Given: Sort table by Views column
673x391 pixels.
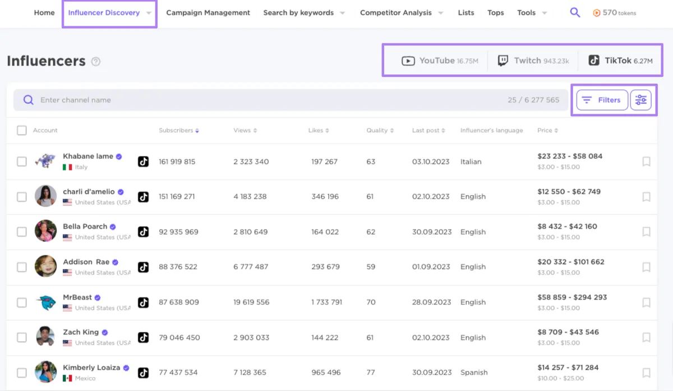Looking at the screenshot, I should [245, 130].
